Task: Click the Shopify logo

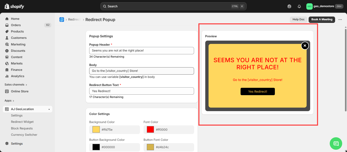Action: (x=14, y=6)
